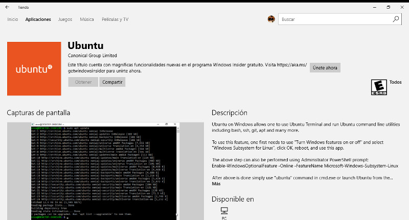Screen dimensions: 409x220
Task: Select the Aplicaciones tab
Action: point(38,19)
